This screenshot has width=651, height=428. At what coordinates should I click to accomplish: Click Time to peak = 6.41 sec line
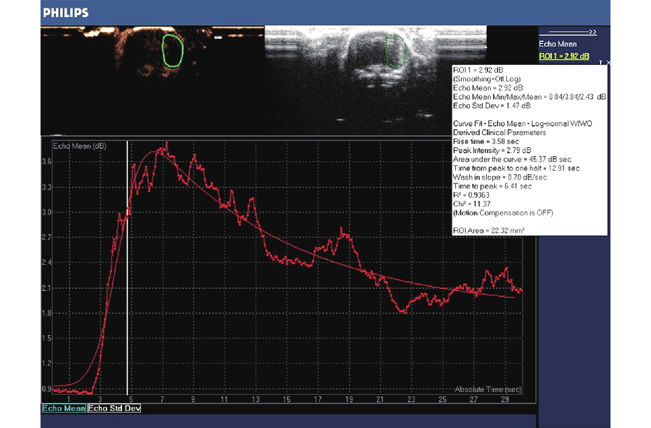point(492,186)
